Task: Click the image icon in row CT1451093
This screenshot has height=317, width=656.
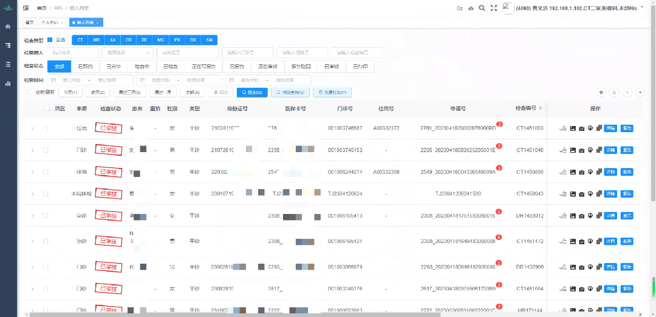Action: [573, 128]
